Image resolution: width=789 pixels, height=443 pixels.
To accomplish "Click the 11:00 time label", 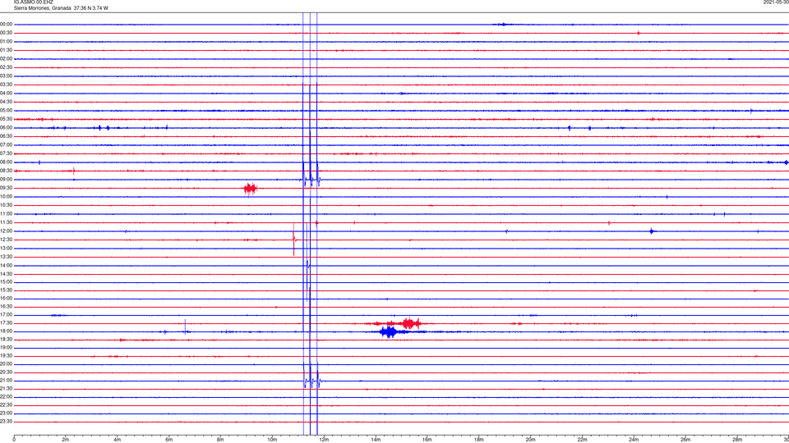I will [7, 214].
